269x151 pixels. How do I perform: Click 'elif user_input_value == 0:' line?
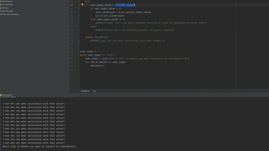coord(108,20)
